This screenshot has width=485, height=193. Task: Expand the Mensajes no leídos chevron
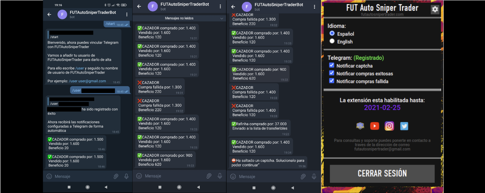pyautogui.click(x=222, y=18)
